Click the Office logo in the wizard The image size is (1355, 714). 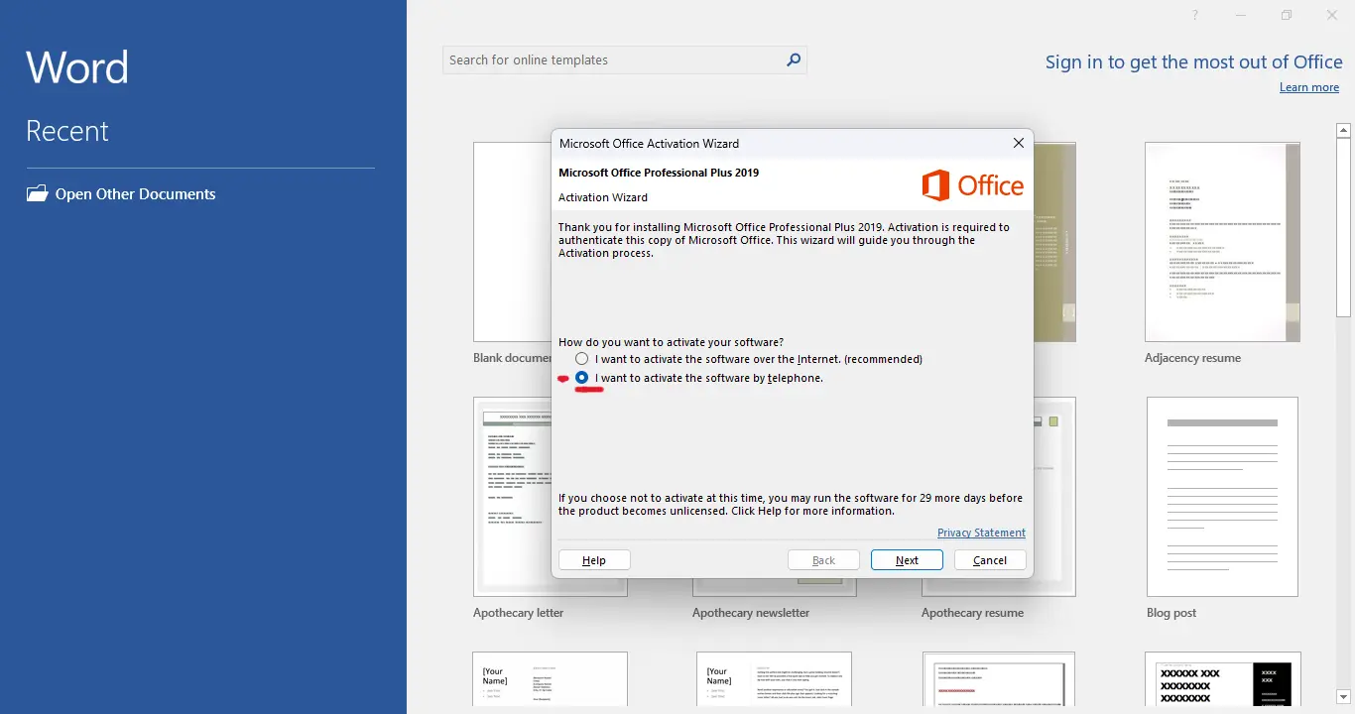[972, 185]
